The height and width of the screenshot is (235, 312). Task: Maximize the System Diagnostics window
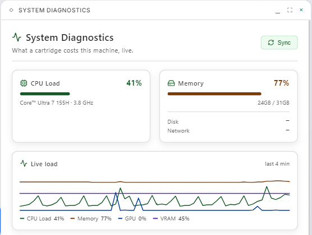tap(290, 10)
